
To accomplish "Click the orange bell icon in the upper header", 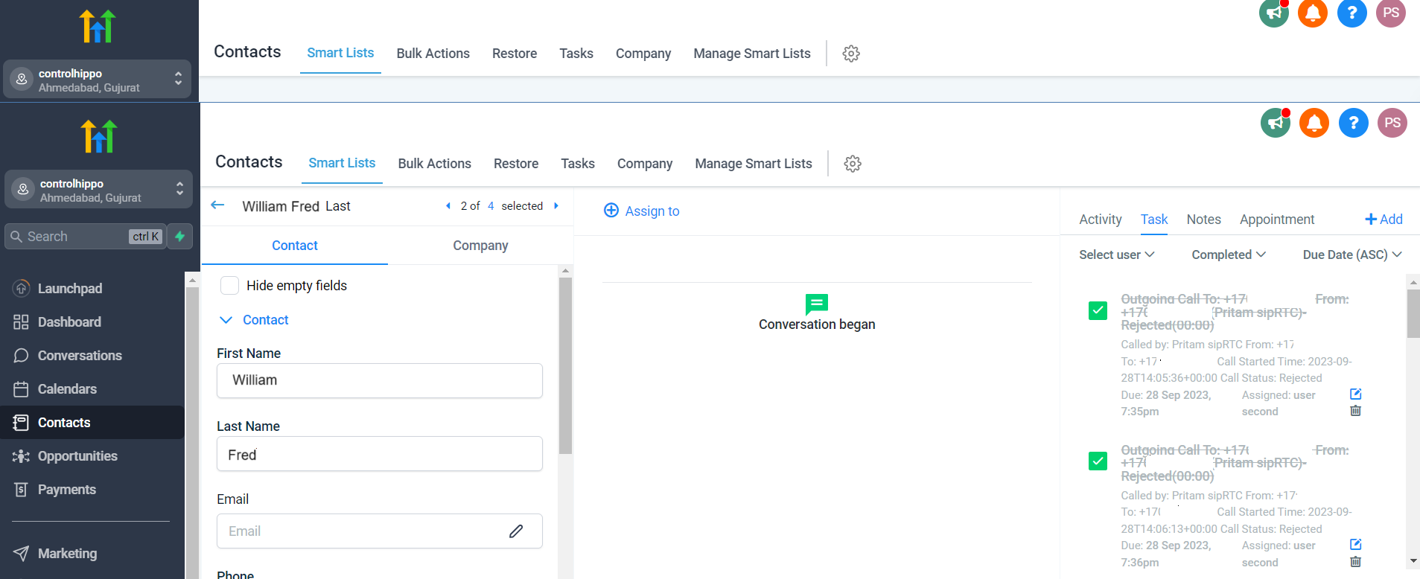I will (x=1313, y=13).
